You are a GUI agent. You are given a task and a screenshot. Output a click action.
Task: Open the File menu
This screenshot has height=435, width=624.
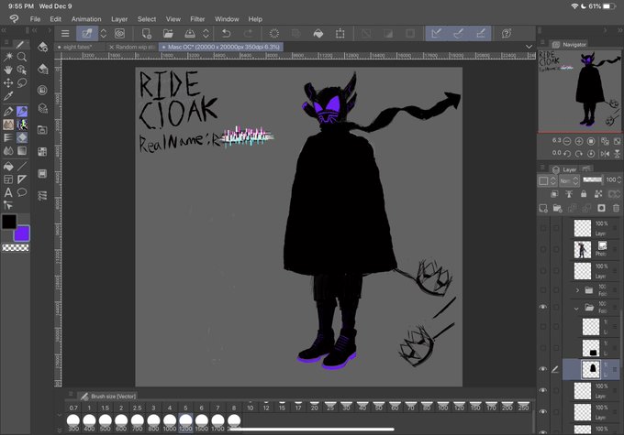pos(35,19)
